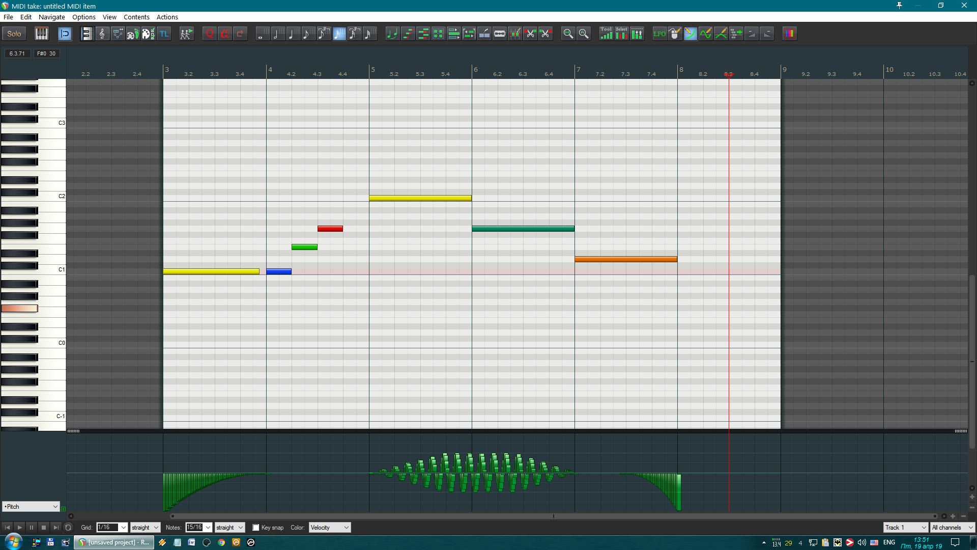
Task: Click the scissors split notes icon
Action: click(530, 34)
